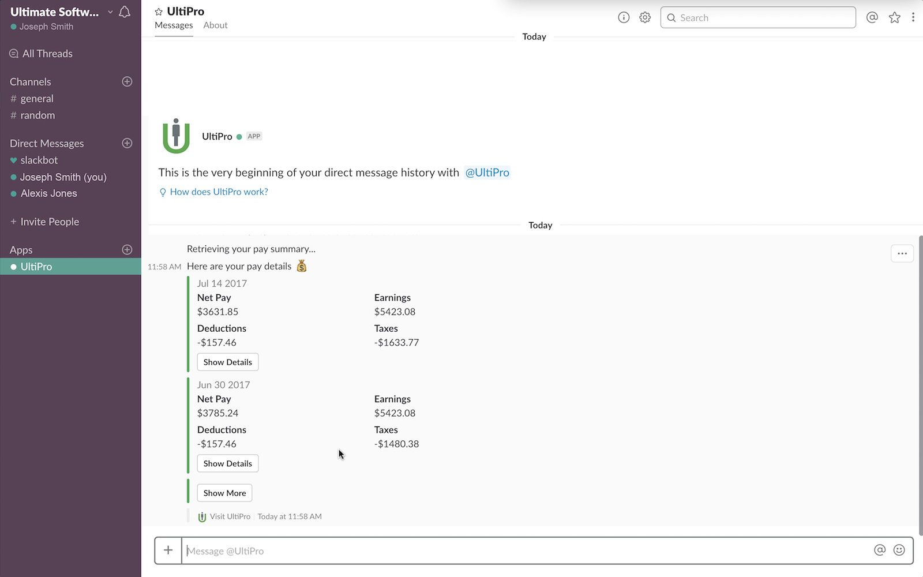
Task: Open the random channel
Action: coord(70,115)
